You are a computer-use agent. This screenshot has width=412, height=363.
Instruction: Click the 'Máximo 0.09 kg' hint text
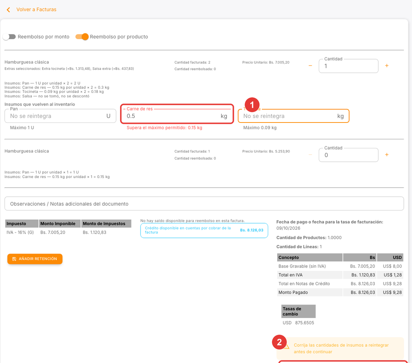point(260,128)
